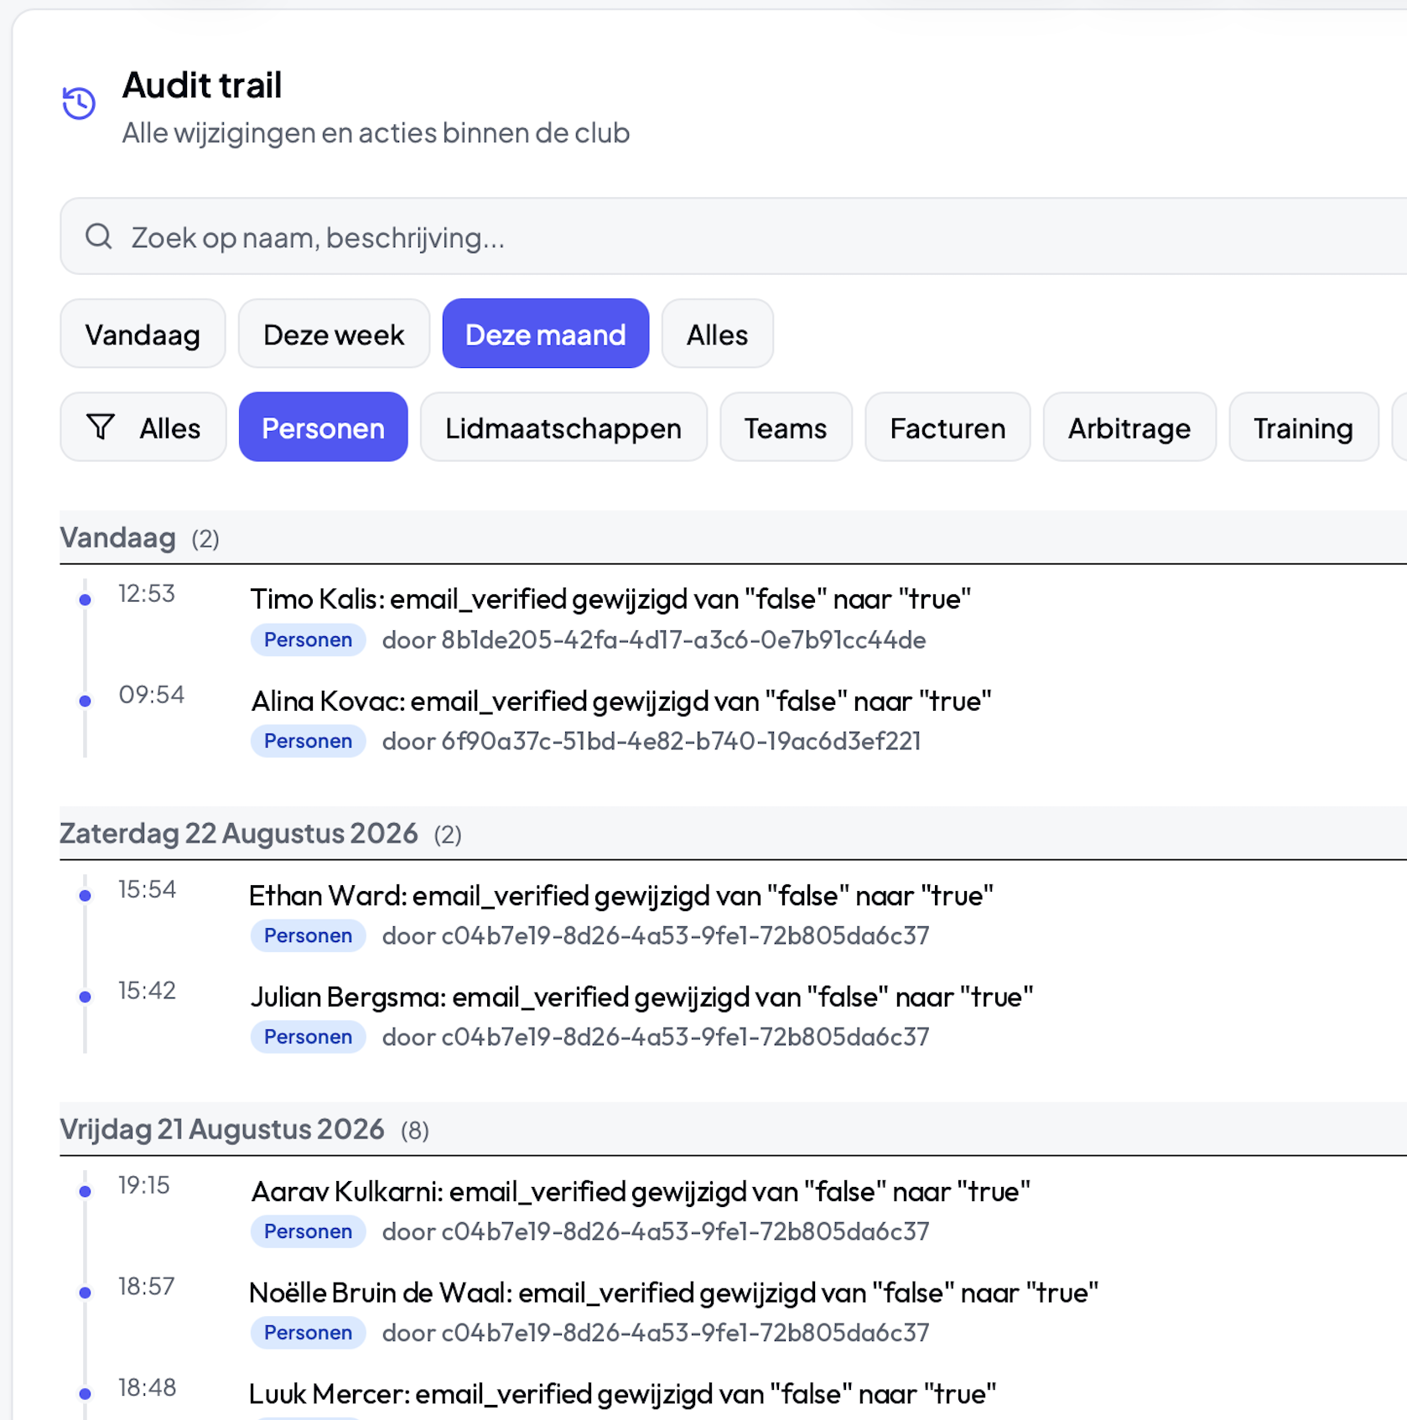
Task: Open the Ethan Ward email_verified entry
Action: 621,895
